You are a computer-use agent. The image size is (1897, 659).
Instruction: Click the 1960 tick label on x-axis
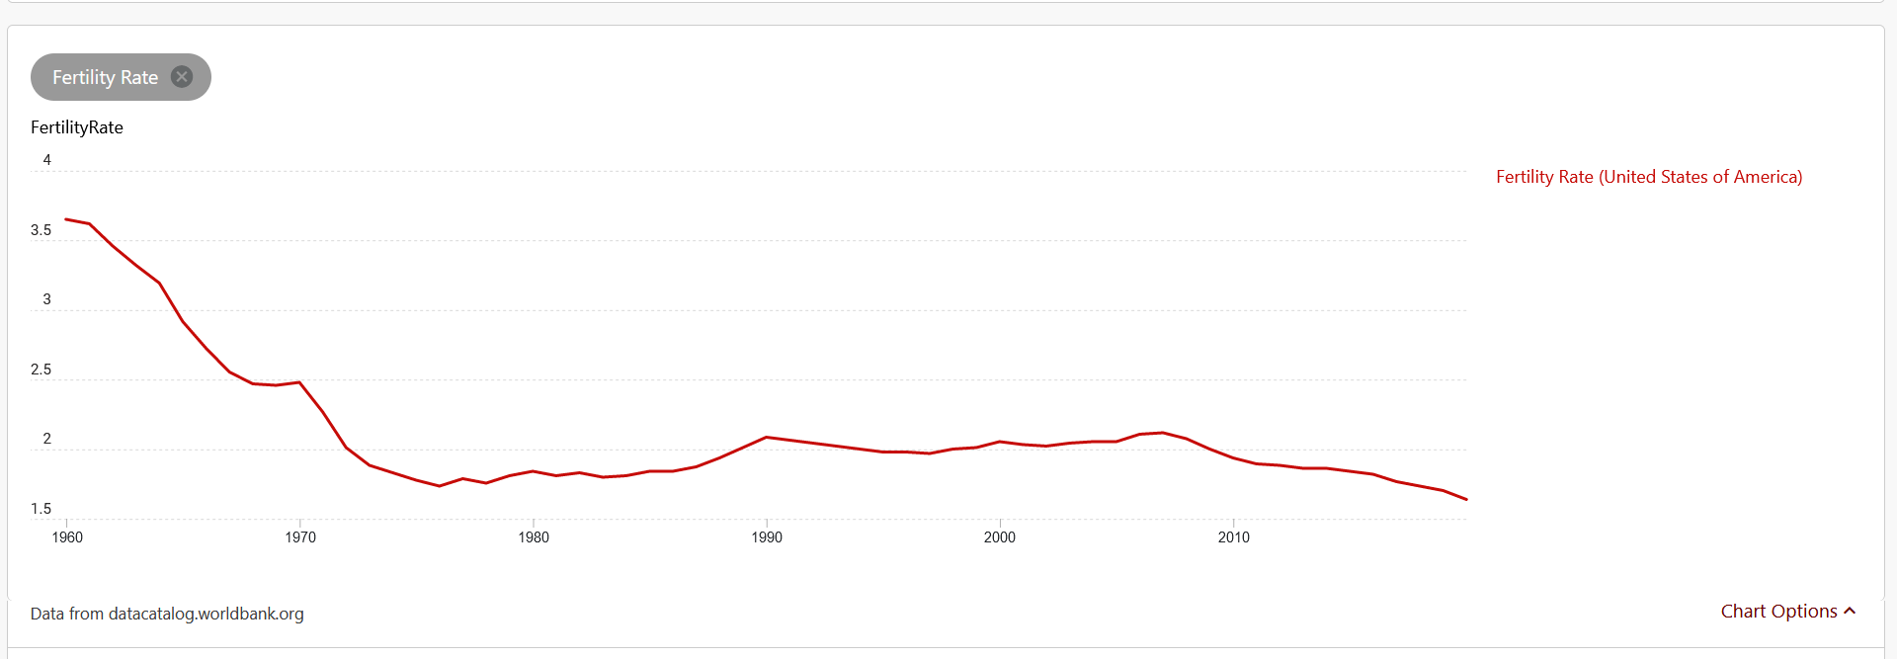[67, 537]
